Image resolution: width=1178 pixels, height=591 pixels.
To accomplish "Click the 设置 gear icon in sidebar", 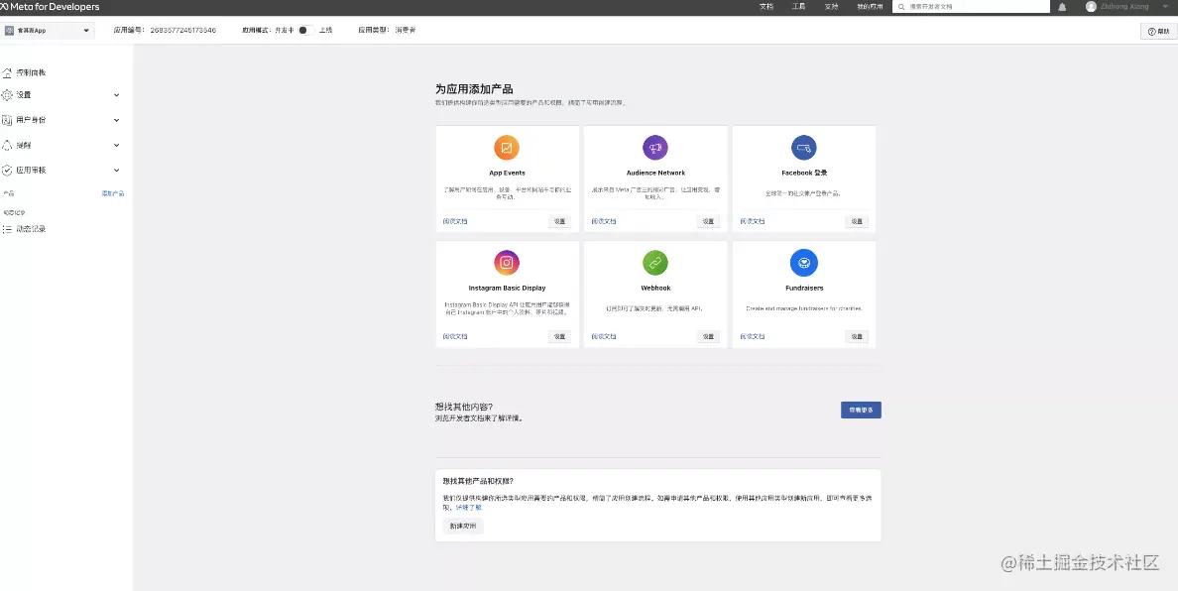I will pyautogui.click(x=8, y=95).
